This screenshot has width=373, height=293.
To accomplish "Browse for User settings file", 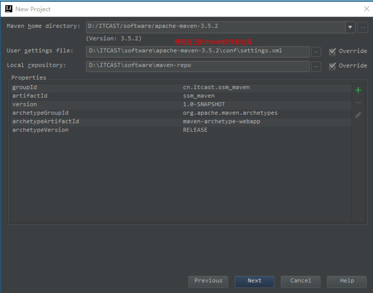I will coord(316,52).
